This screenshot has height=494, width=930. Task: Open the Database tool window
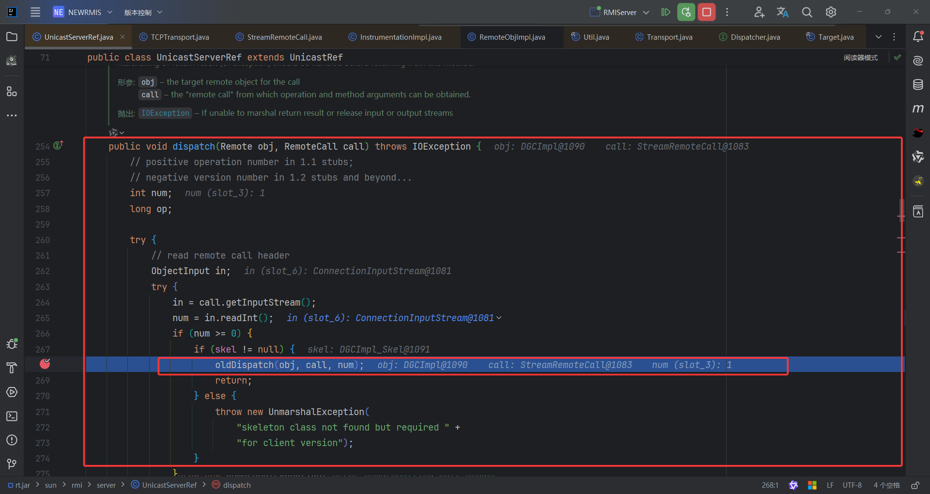coord(918,85)
